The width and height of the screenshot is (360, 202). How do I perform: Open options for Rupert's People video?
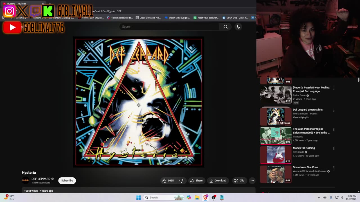[334, 88]
